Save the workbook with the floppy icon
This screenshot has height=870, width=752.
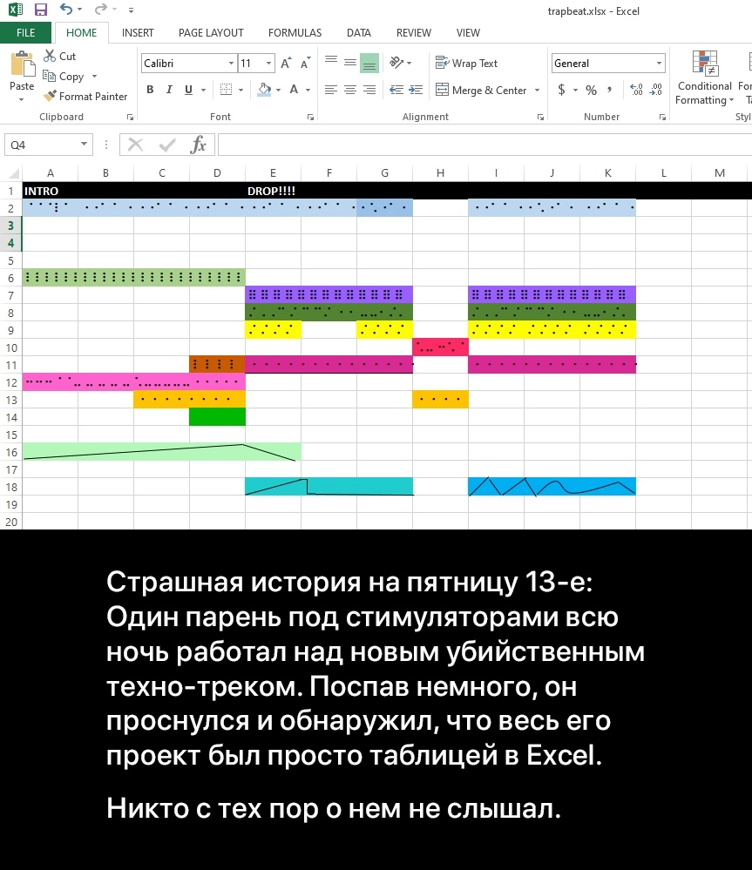(x=40, y=10)
